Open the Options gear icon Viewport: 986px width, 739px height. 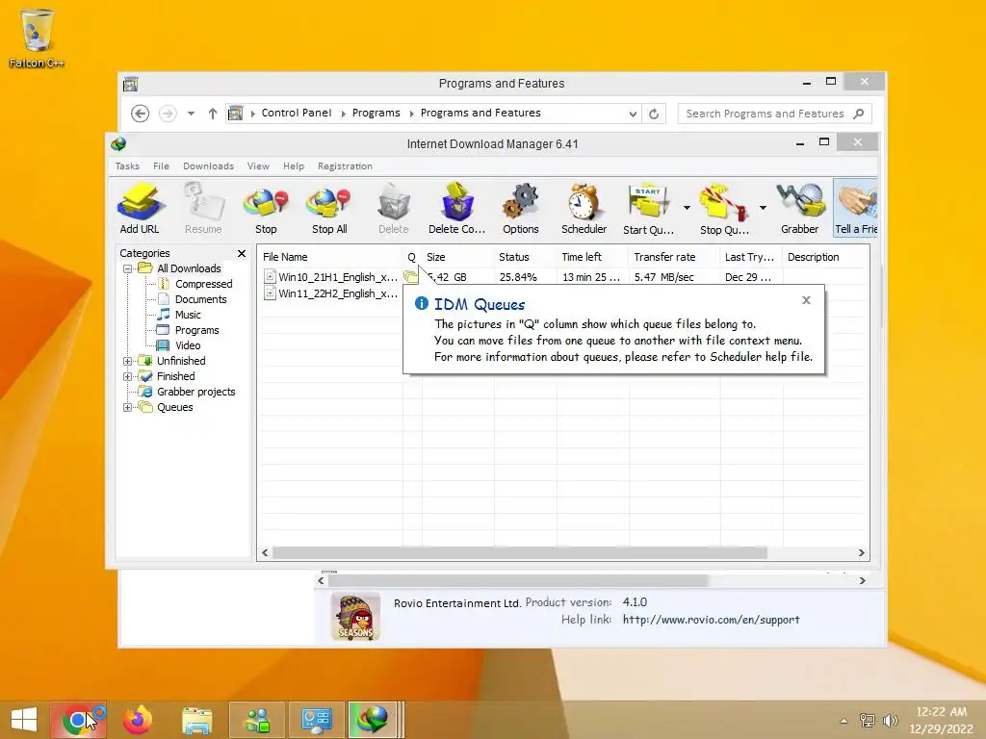pyautogui.click(x=521, y=209)
